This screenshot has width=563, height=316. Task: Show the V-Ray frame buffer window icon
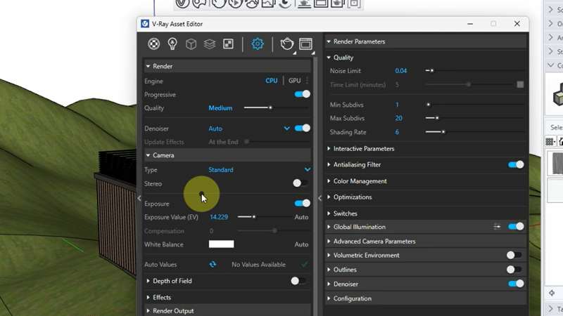pos(305,44)
